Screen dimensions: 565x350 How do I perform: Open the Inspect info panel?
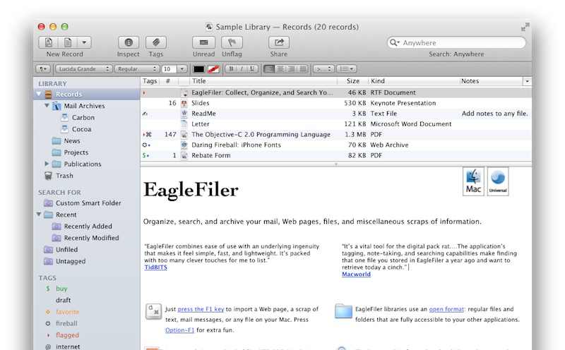(128, 43)
